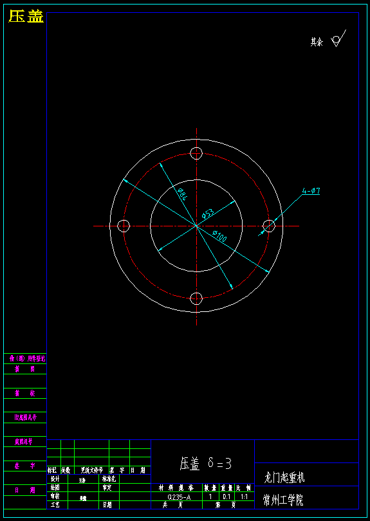Click the 龙门起重机 project name
Screen dimensions: 370x521
pos(284,478)
